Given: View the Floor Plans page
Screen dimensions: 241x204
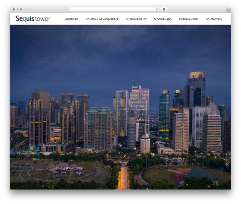Looking at the screenshot, I should (162, 19).
